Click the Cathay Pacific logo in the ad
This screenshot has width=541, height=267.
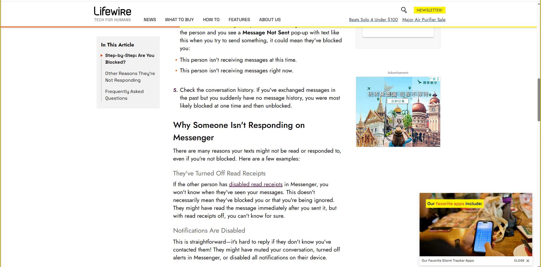pos(427,82)
